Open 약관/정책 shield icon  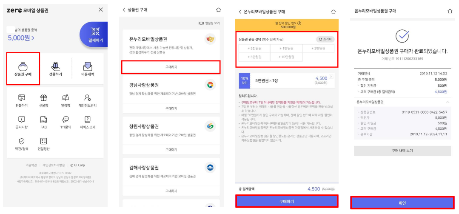point(22,141)
